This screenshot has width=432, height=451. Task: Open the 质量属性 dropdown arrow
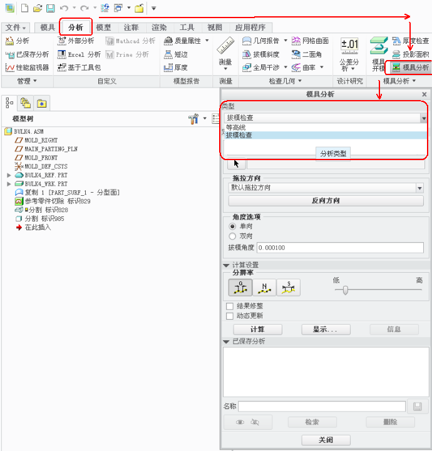click(x=207, y=41)
